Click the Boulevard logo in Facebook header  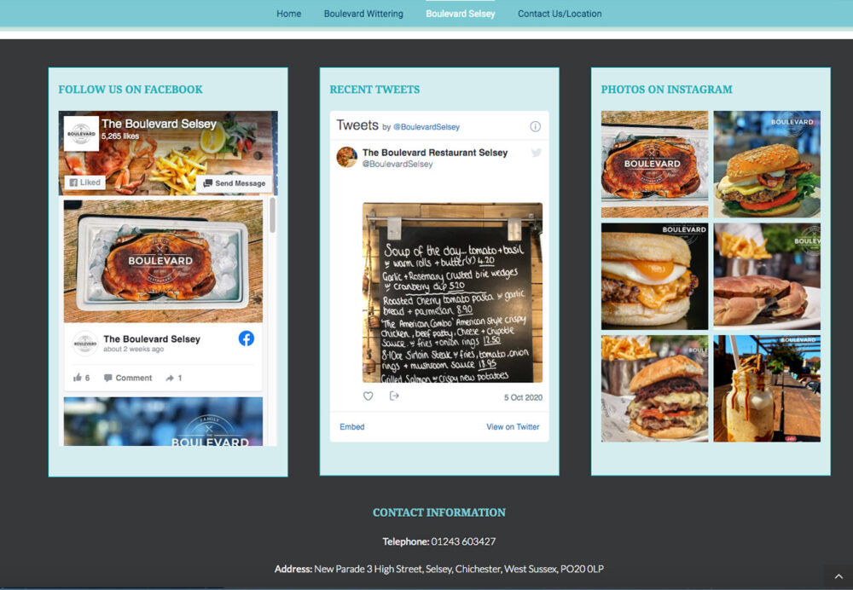tap(81, 133)
